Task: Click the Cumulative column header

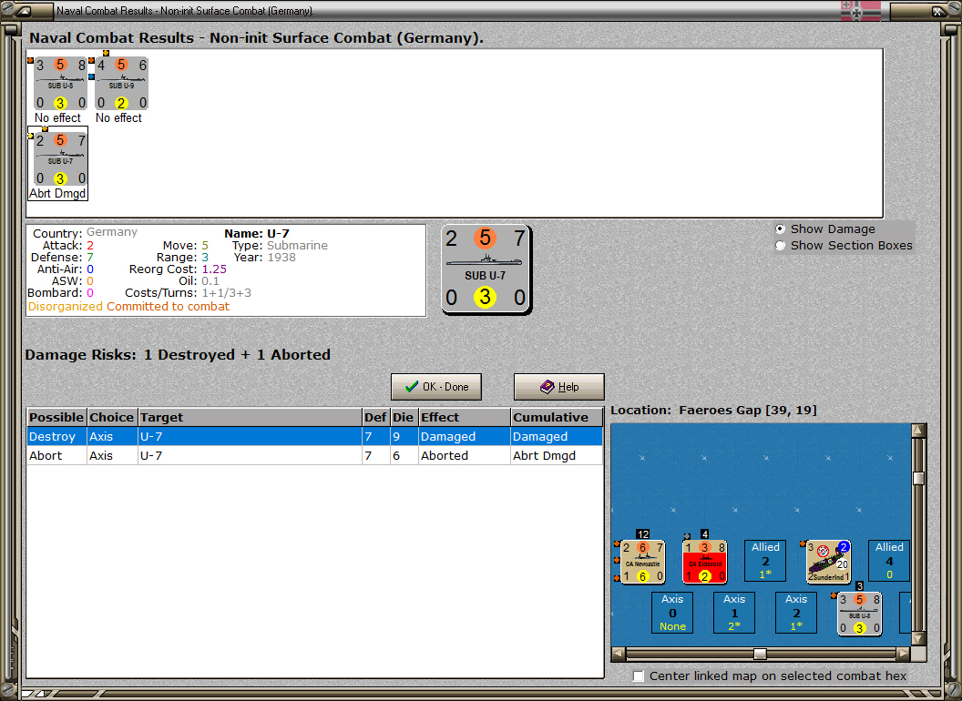Action: tap(556, 417)
